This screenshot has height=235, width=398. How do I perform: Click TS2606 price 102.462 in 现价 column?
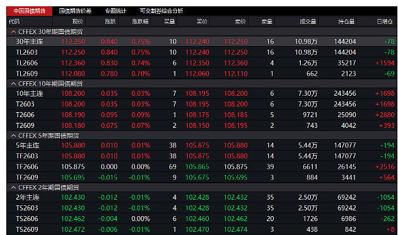pos(73,219)
